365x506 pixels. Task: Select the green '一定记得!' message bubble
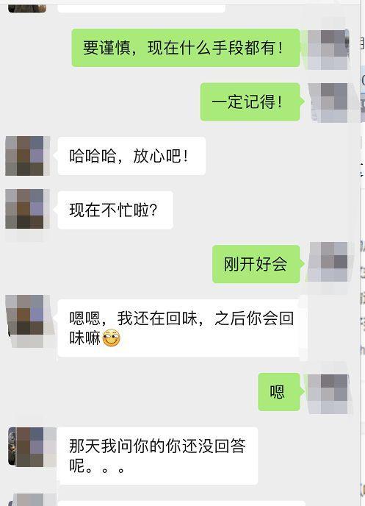(250, 102)
